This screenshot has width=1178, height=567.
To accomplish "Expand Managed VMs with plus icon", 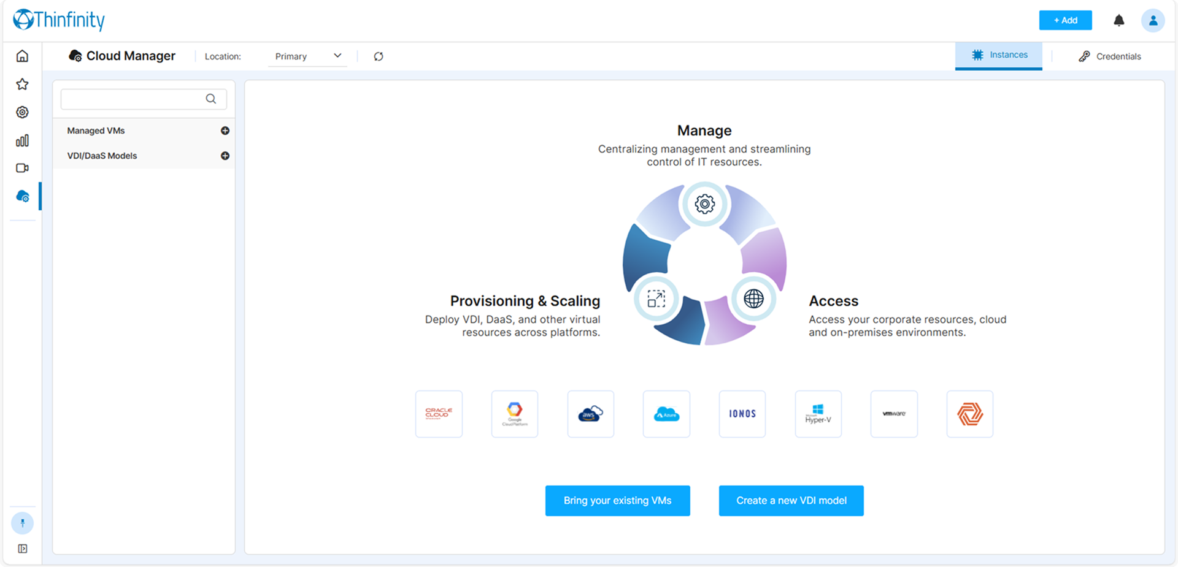I will click(x=225, y=131).
